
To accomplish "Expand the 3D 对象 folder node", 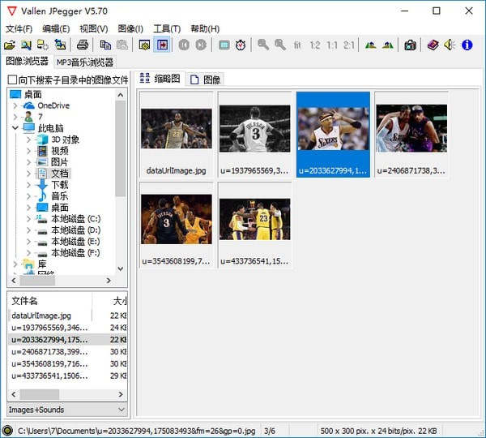I will tap(29, 140).
